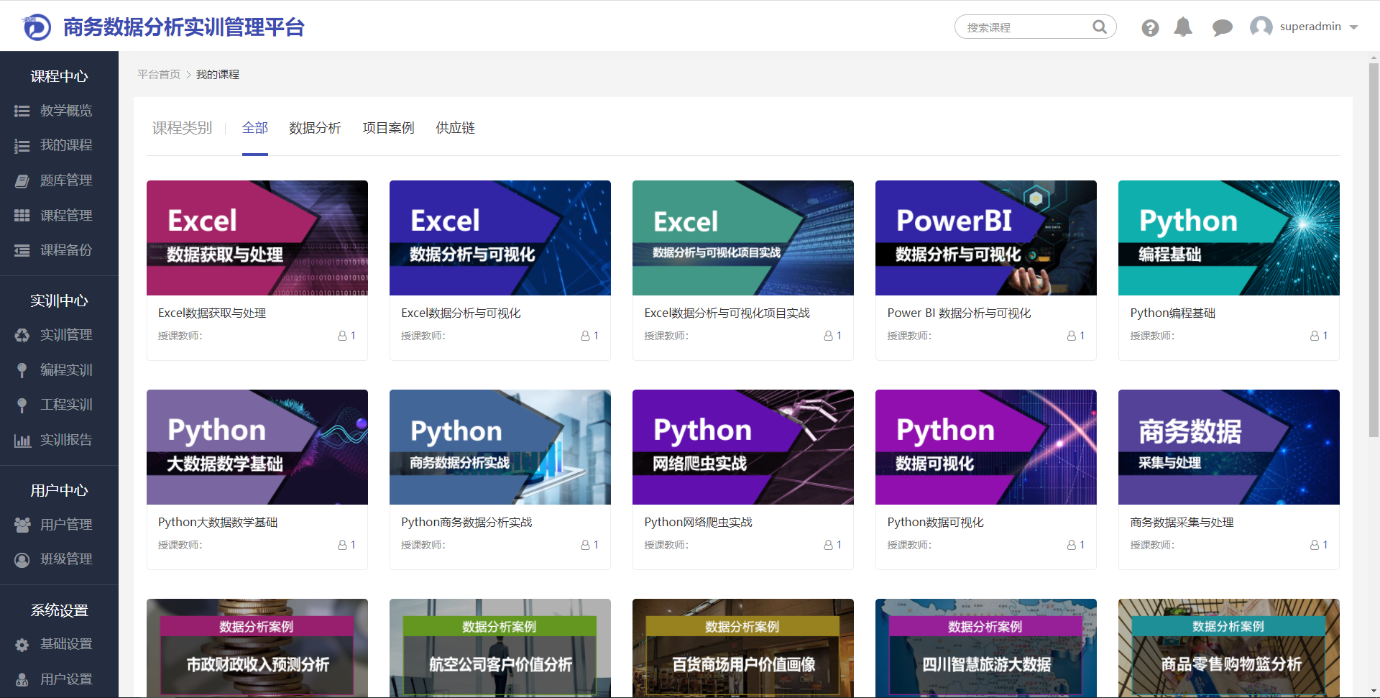Click the 班级管理 person icon

[x=22, y=559]
